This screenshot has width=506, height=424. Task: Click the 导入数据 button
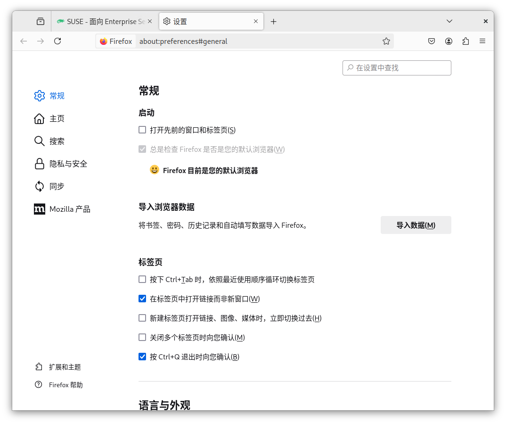tap(416, 225)
